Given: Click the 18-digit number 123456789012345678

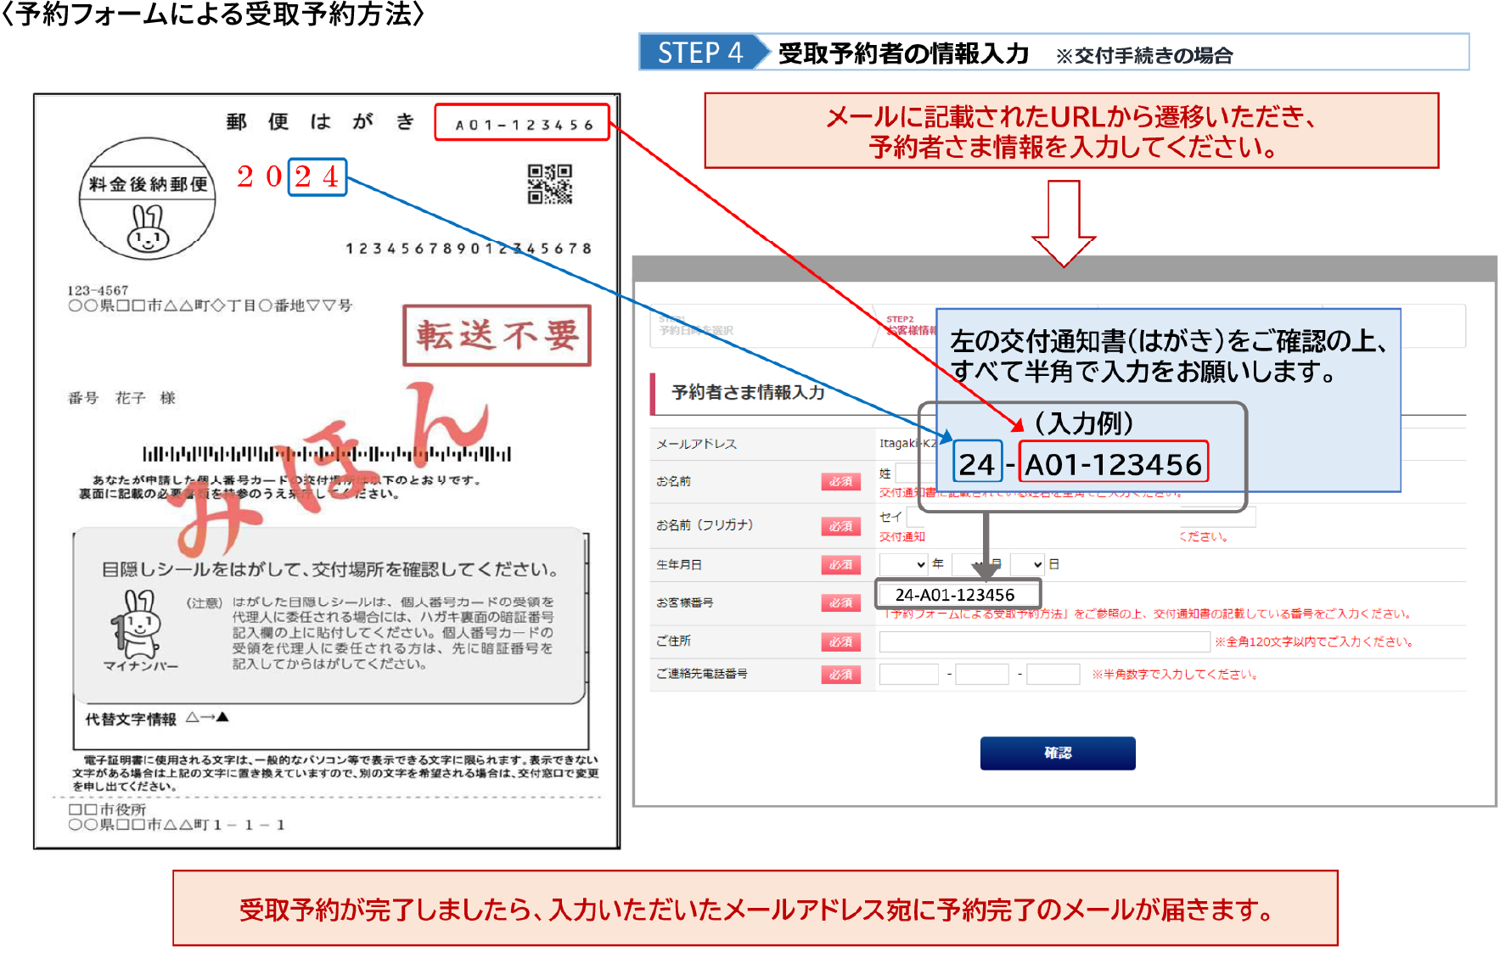Looking at the screenshot, I should tap(468, 249).
